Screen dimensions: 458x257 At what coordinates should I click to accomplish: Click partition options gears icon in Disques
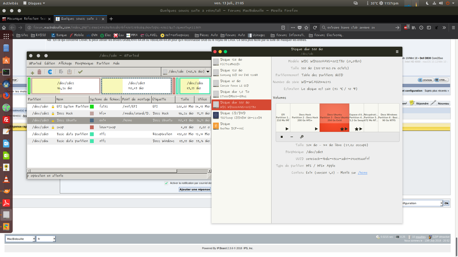[x=302, y=137]
